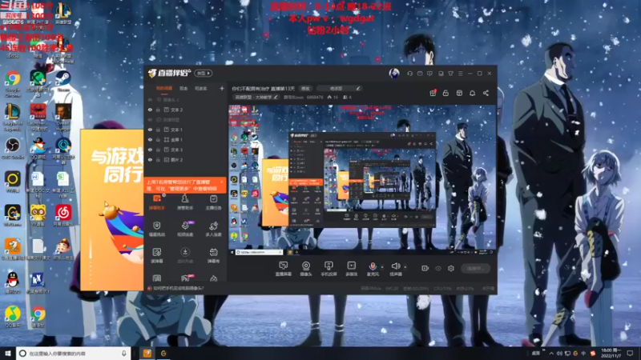
Task: Toggle visibility of 全屏 1 layer
Action: pyautogui.click(x=150, y=139)
